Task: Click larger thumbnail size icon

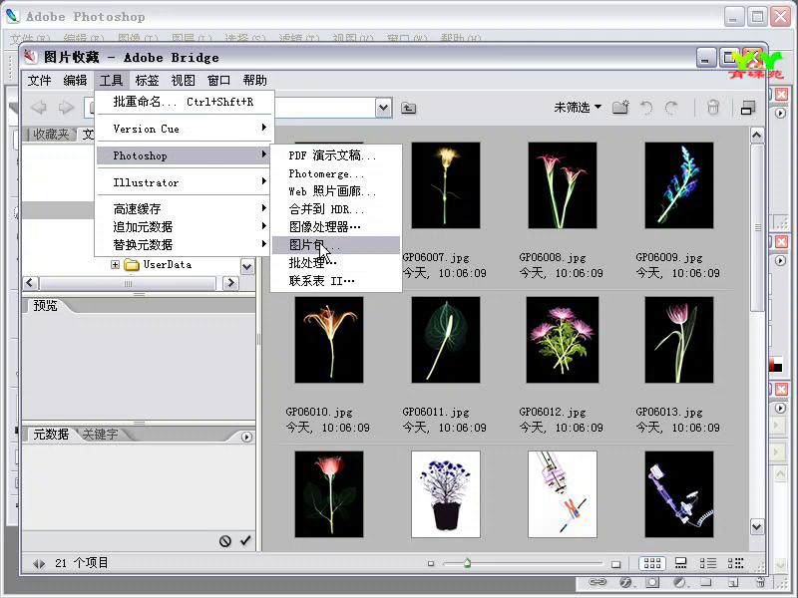Action: point(615,564)
